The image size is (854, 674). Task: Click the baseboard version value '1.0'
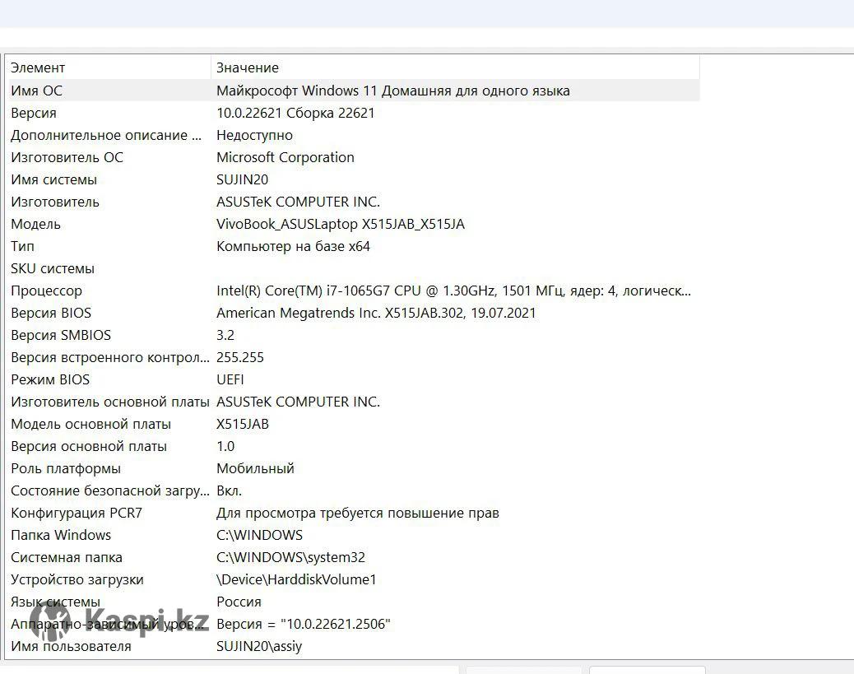coord(225,446)
